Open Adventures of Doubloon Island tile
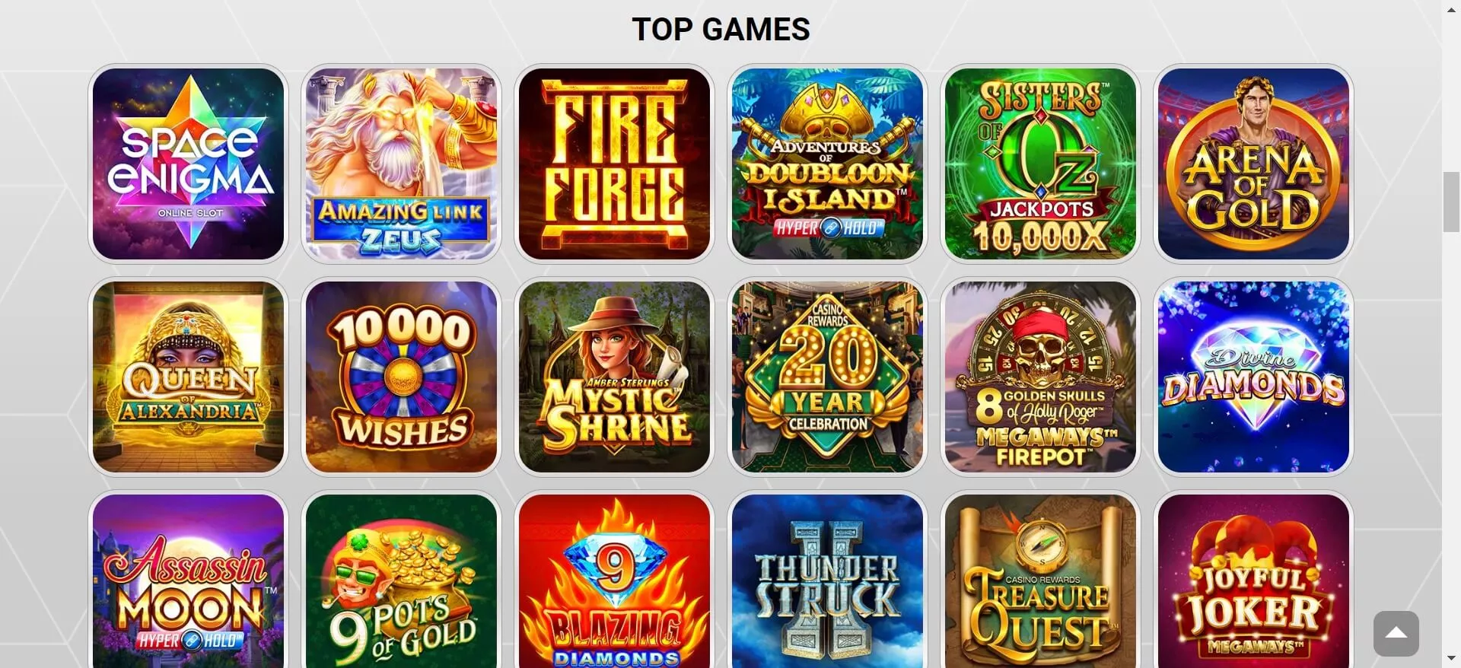This screenshot has width=1461, height=668. pos(827,164)
